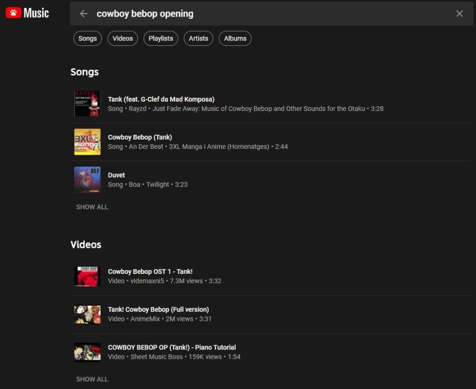Open 3XL Manga i Anime (Homenatges) album

click(219, 147)
